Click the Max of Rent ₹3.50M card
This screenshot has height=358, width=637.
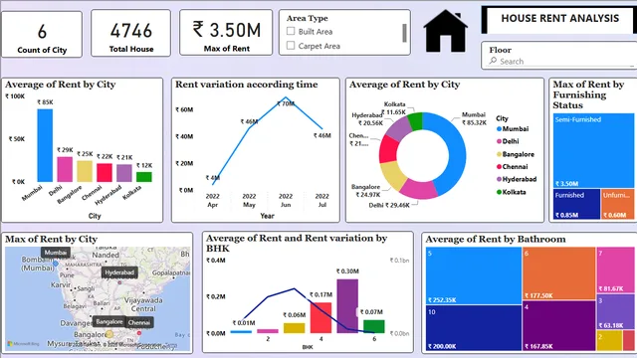point(226,33)
